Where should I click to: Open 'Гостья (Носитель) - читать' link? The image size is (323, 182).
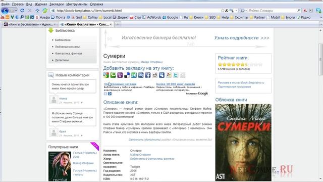pyautogui.click(x=85, y=172)
